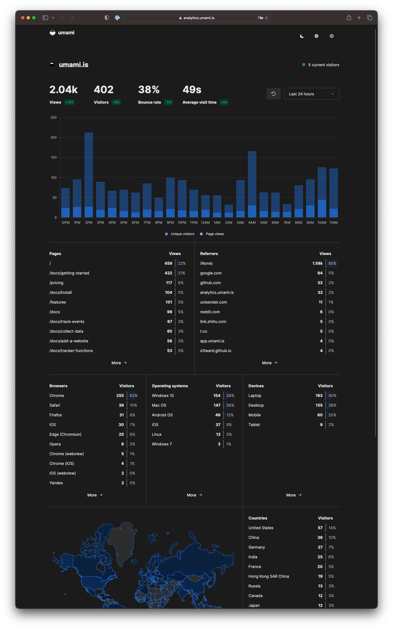Select reddit.com referrer row
Viewport: 393px width, 629px height.
pos(270,312)
